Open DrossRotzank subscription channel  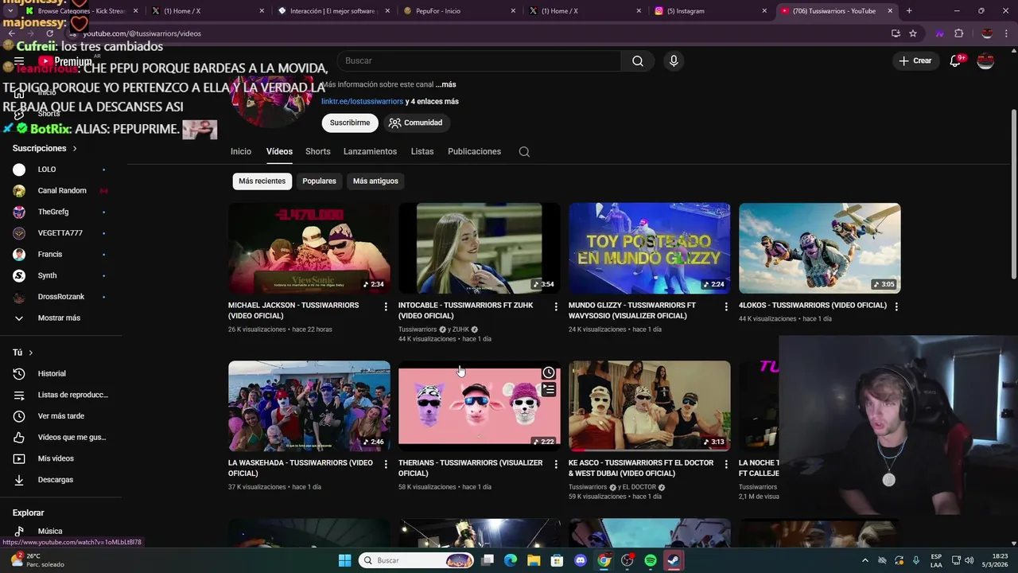(x=61, y=297)
